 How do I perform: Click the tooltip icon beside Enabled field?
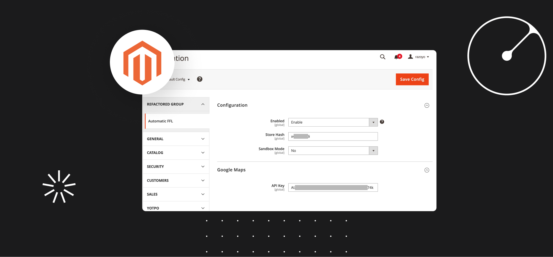[x=382, y=122]
